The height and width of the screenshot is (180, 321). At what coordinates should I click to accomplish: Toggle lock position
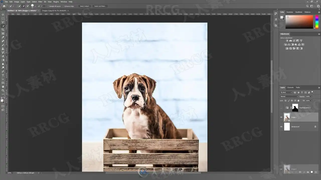point(291,100)
